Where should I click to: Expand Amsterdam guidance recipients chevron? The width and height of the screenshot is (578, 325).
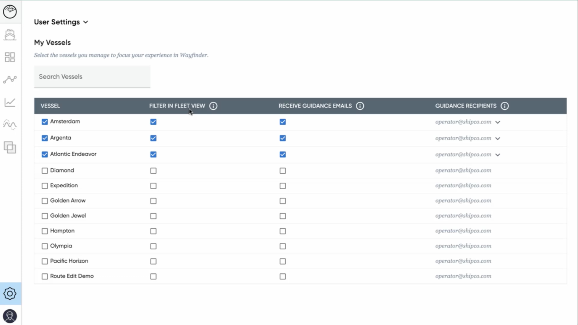[x=497, y=122]
